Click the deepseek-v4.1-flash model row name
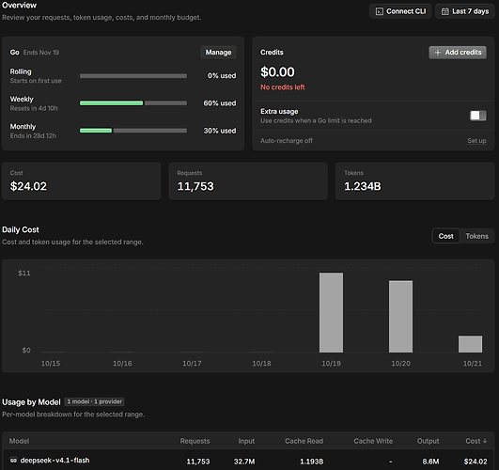This screenshot has height=470, width=499. (x=55, y=461)
